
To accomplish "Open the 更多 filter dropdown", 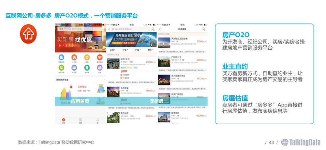I will coord(150,50).
